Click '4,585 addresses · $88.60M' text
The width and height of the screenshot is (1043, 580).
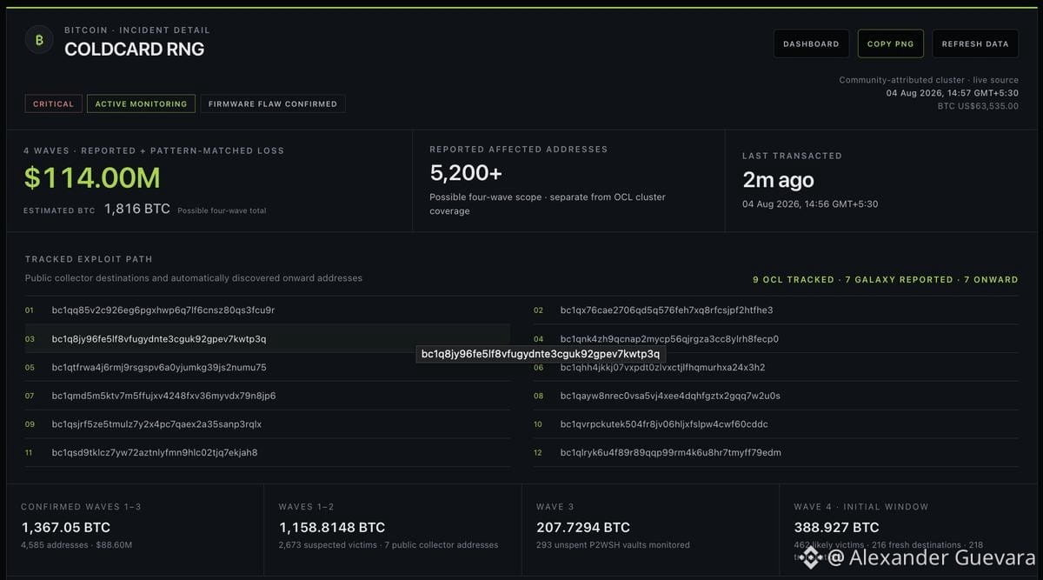76,545
